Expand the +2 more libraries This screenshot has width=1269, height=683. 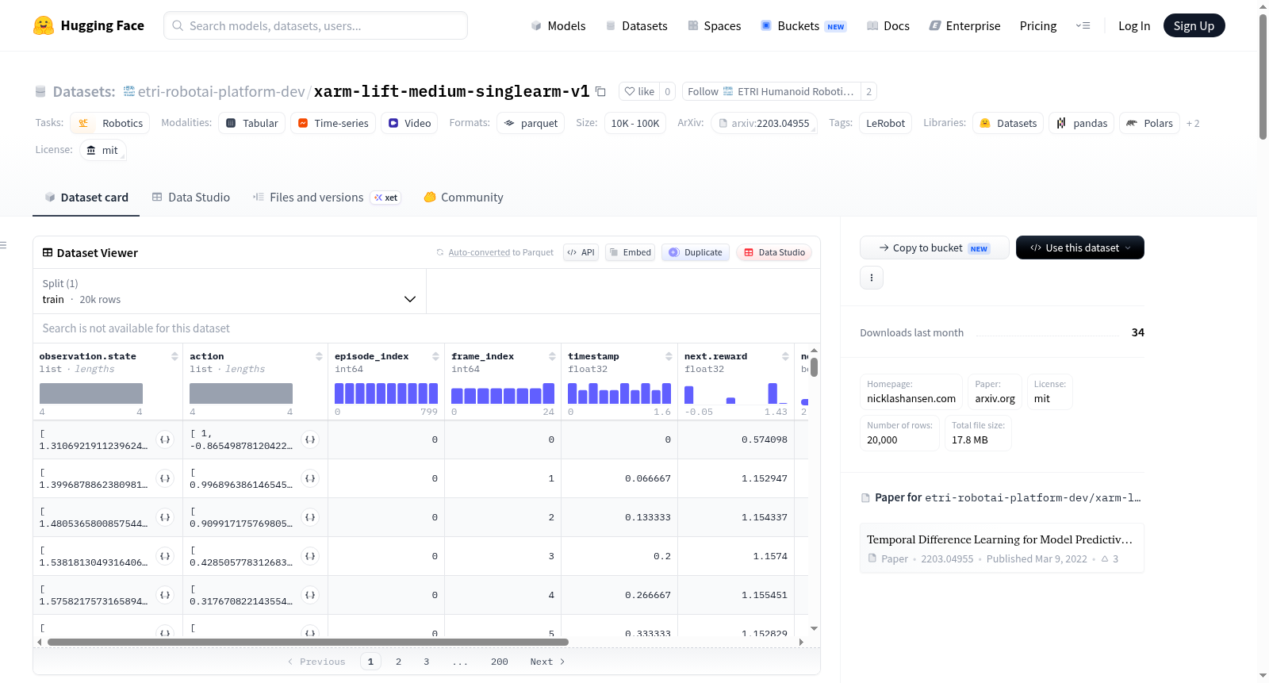click(1193, 123)
